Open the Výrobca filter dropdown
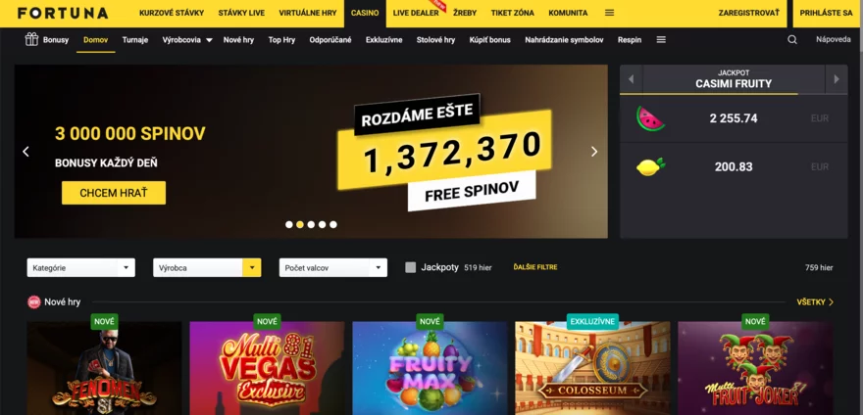Viewport: 863px width, 415px height. click(207, 267)
